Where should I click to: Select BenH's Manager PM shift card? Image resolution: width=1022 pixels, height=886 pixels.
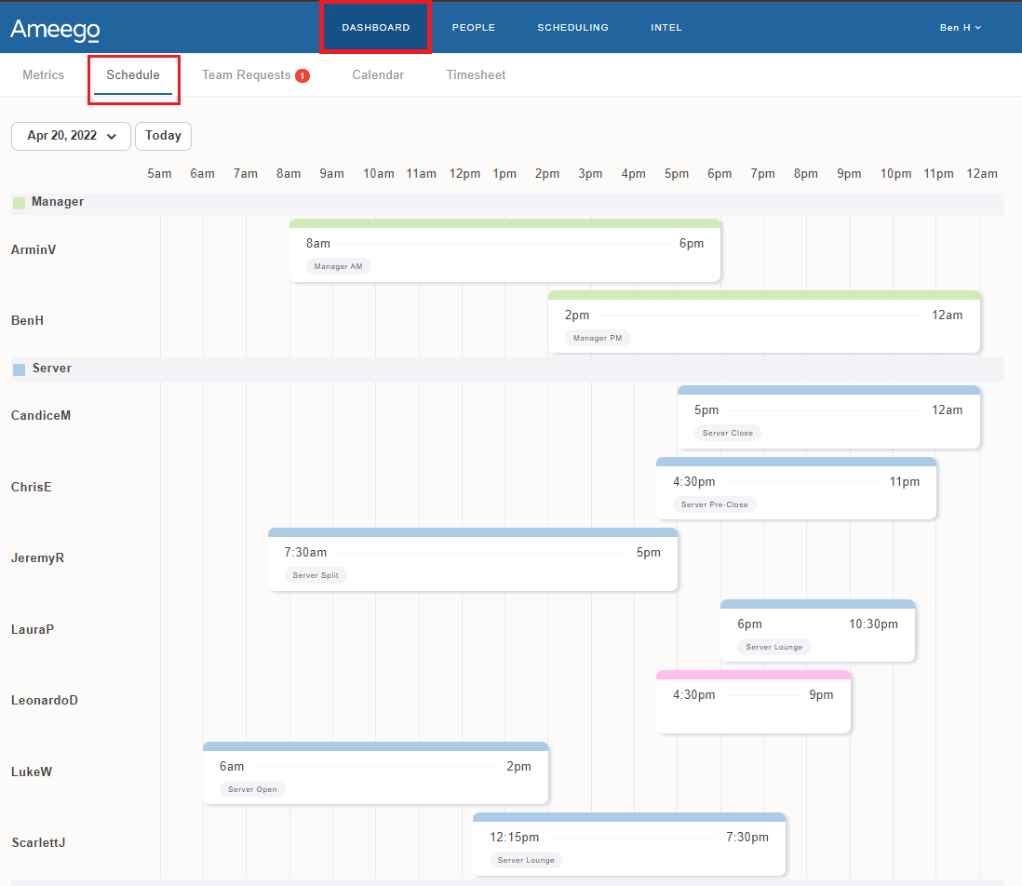click(x=763, y=324)
